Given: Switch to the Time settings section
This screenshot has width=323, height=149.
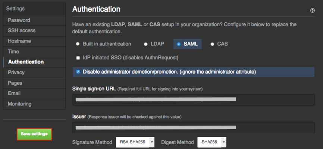Looking at the screenshot, I should pyautogui.click(x=13, y=51).
